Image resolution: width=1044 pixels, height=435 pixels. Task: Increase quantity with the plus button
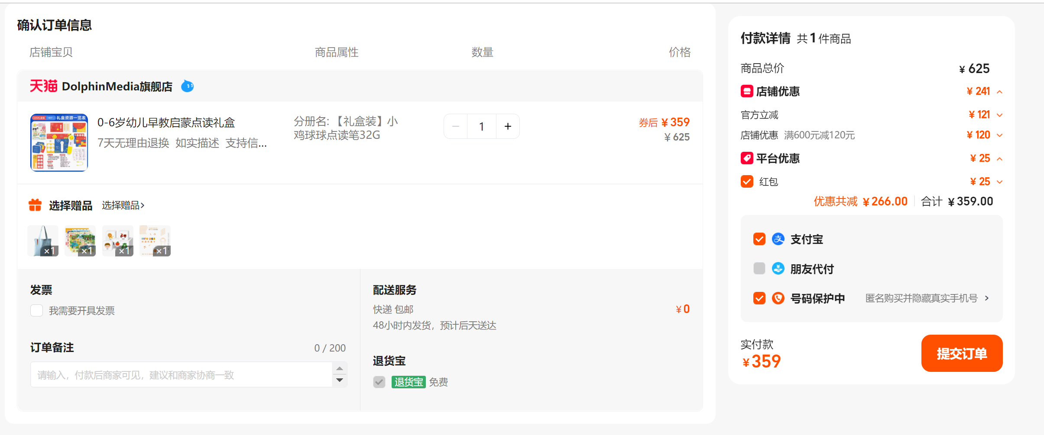(508, 126)
